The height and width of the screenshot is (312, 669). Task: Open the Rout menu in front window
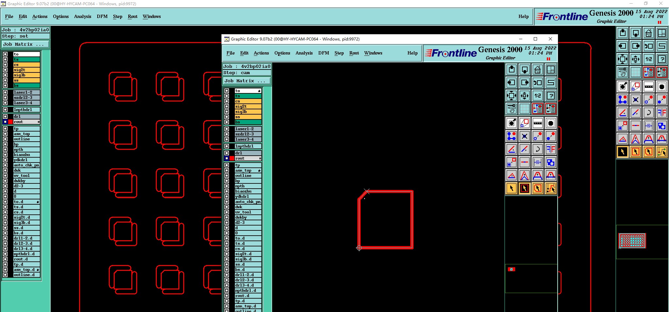[x=354, y=53]
